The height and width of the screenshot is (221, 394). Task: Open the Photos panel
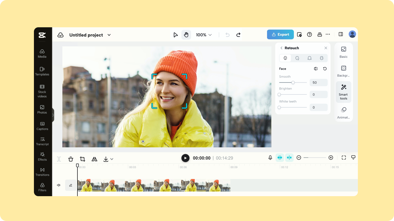(x=42, y=109)
